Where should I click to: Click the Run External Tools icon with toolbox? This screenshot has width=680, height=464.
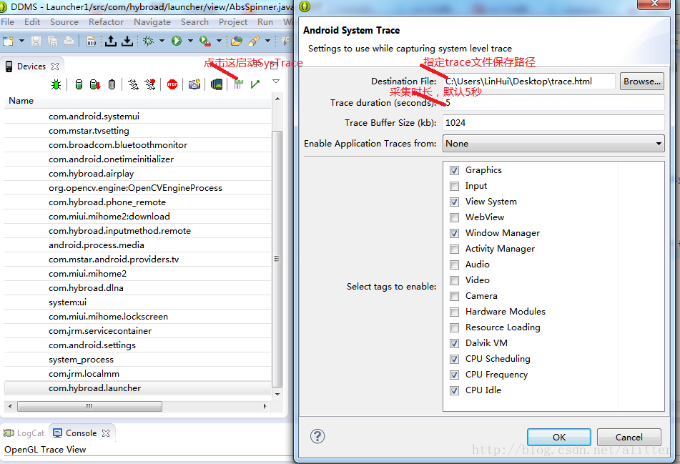(x=205, y=41)
